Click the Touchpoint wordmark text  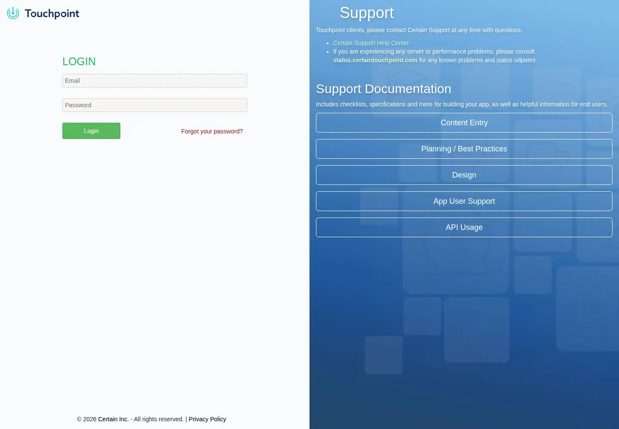click(x=52, y=14)
